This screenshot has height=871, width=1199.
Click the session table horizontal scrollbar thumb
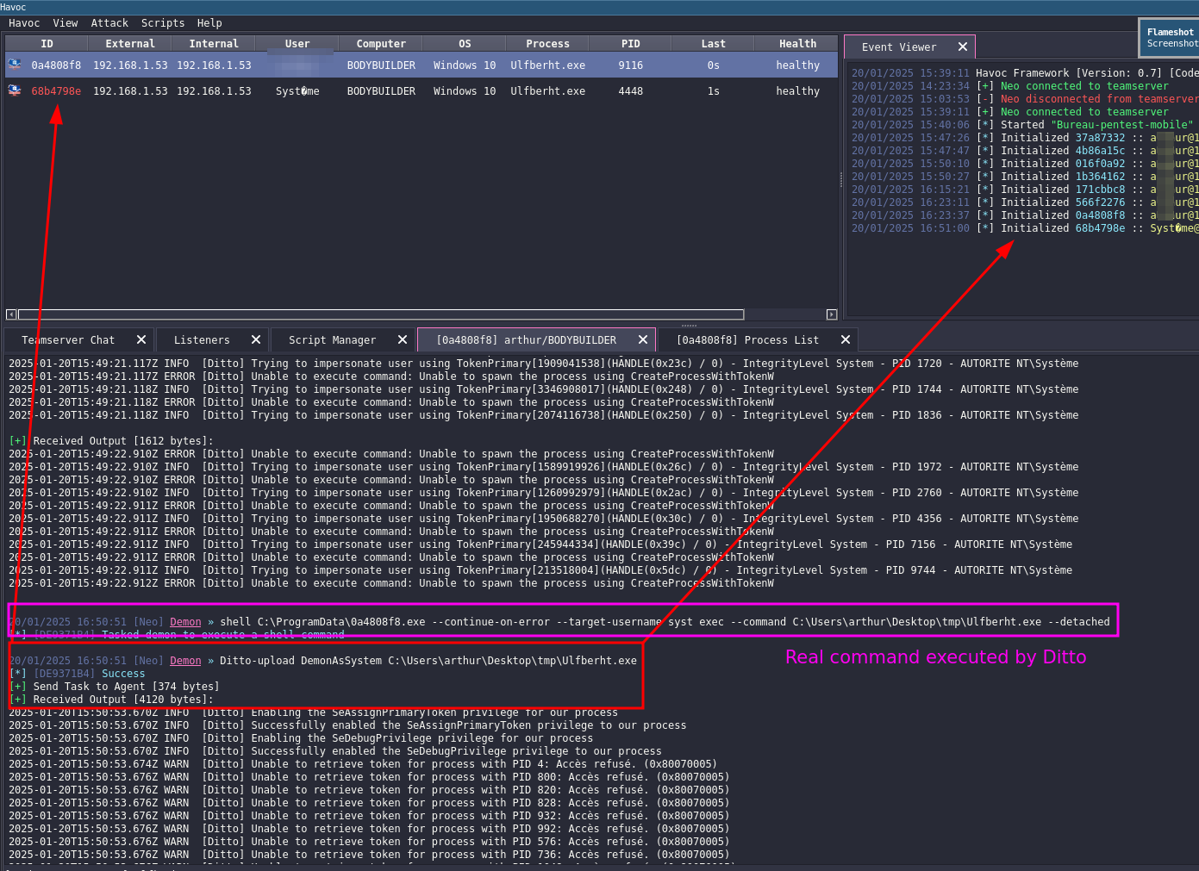pyautogui.click(x=381, y=314)
